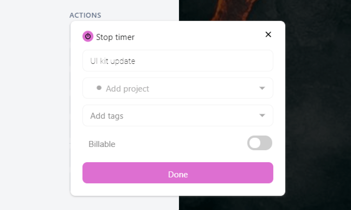This screenshot has width=351, height=210.
Task: Open the Add tags dropdown
Action: click(x=262, y=116)
